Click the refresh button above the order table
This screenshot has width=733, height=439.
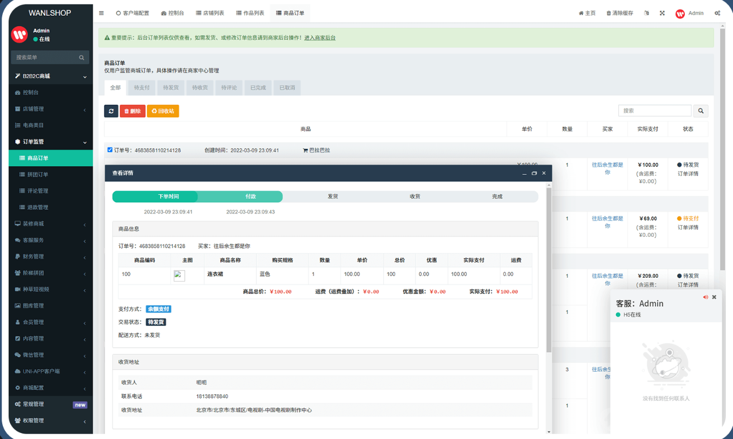click(111, 111)
